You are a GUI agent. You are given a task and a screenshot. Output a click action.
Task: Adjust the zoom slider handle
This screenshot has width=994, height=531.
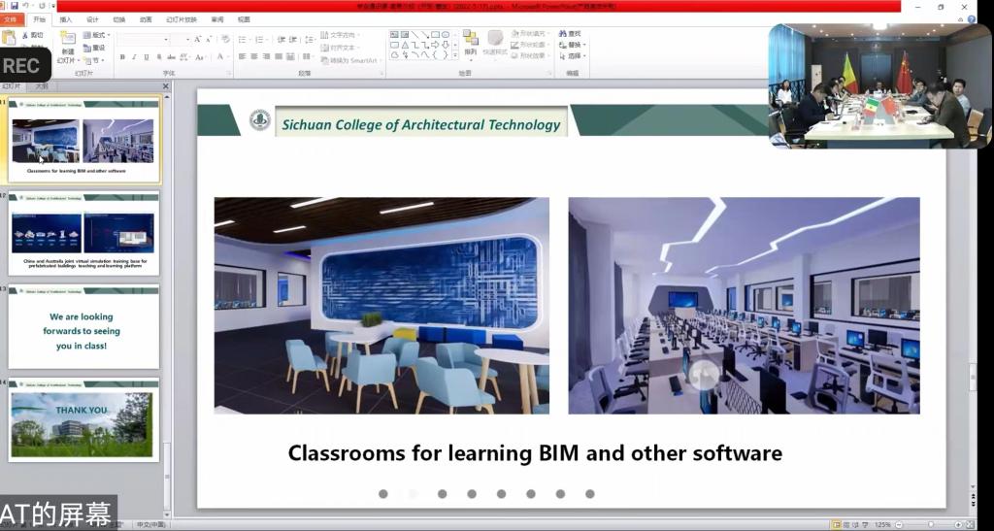[x=931, y=524]
